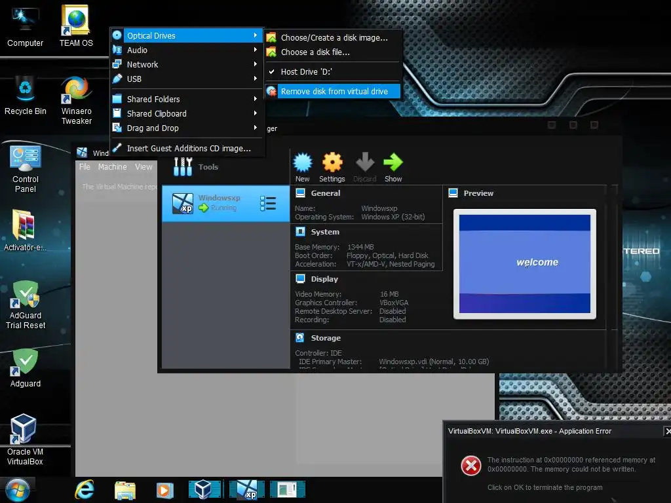
Task: Select Choose a disk file option
Action: point(333,52)
